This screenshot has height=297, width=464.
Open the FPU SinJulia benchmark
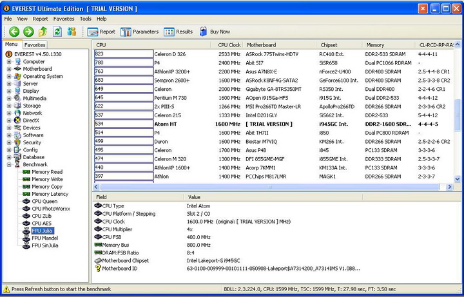tap(44, 245)
